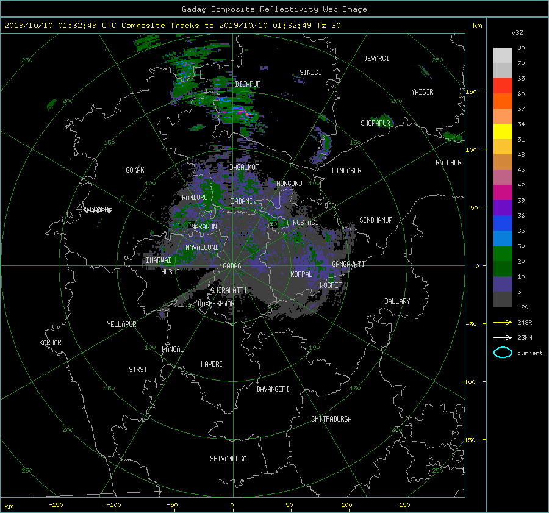Click the BADAMI city label
Screen dimensions: 549x513
(242, 201)
